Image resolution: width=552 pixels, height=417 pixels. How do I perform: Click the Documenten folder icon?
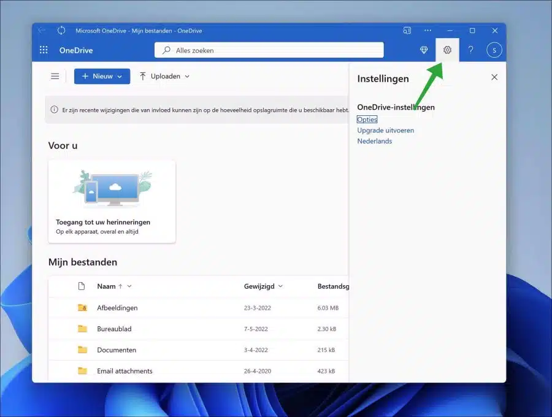pyautogui.click(x=82, y=350)
